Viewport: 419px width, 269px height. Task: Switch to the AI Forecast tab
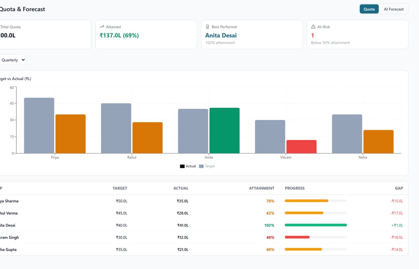click(x=394, y=9)
